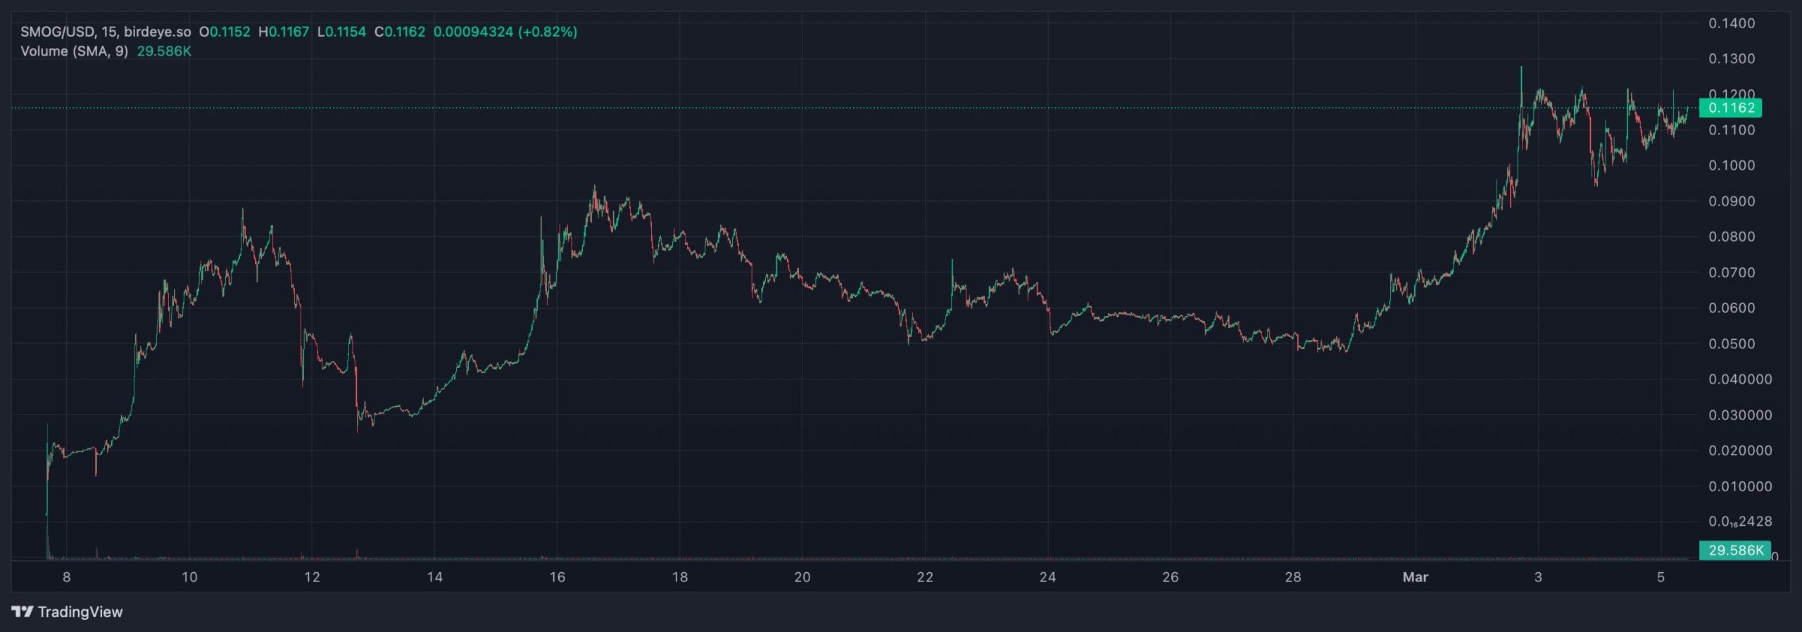Select the SMOG/USD symbol title
This screenshot has width=1802, height=632.
[59, 32]
